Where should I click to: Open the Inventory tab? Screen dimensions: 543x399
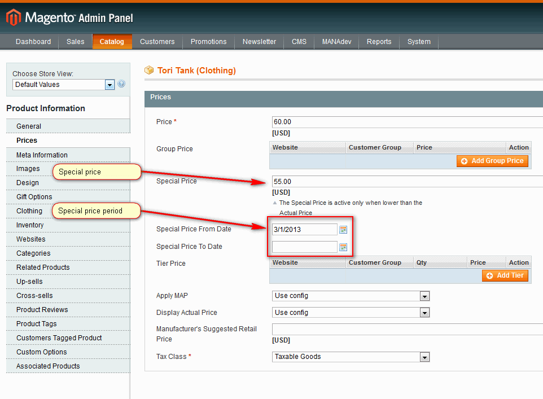68,225
